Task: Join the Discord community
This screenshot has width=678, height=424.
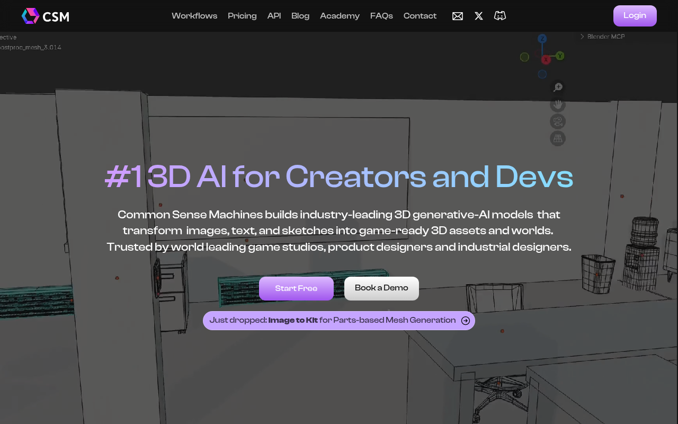Action: [499, 16]
